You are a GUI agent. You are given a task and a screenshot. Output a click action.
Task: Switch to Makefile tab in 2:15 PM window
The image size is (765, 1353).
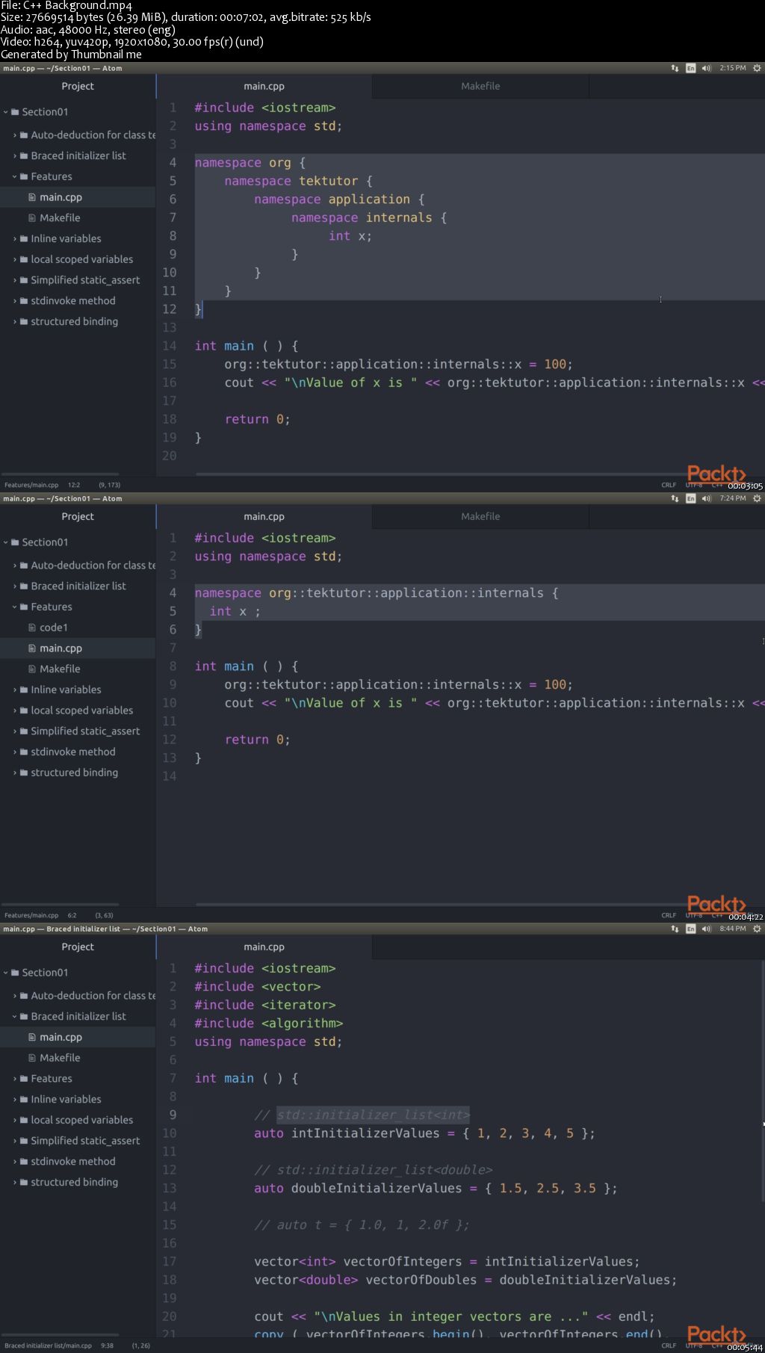point(480,86)
